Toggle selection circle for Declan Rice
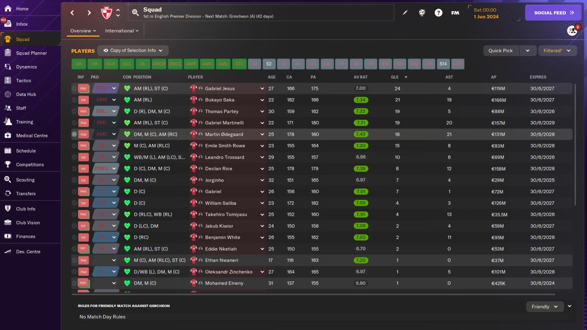 74,169
